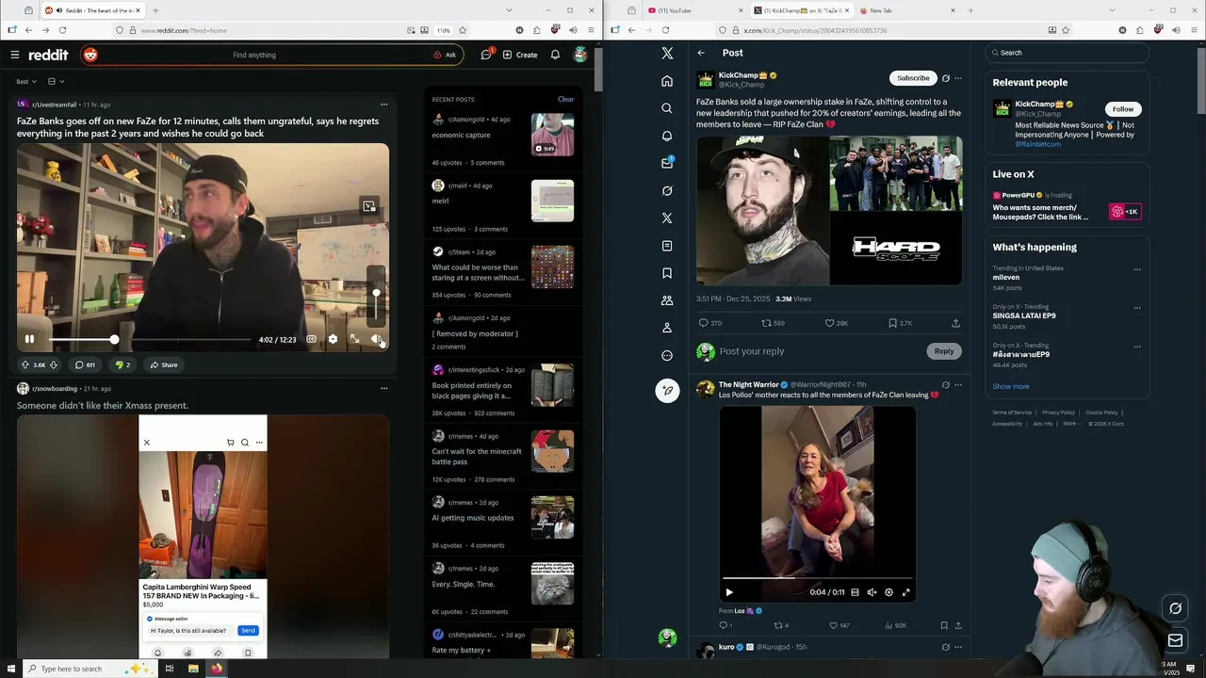Open new tab in right browser window
Viewport: 1206px width, 678px height.
[x=970, y=10]
